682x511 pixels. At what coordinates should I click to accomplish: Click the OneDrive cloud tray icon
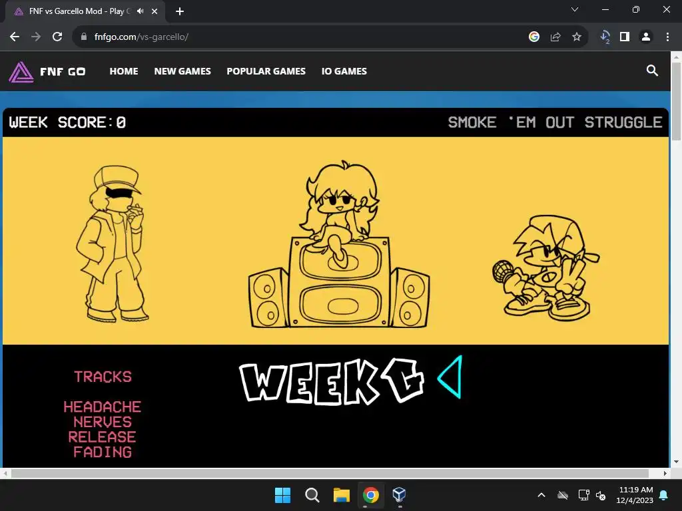[x=563, y=495]
